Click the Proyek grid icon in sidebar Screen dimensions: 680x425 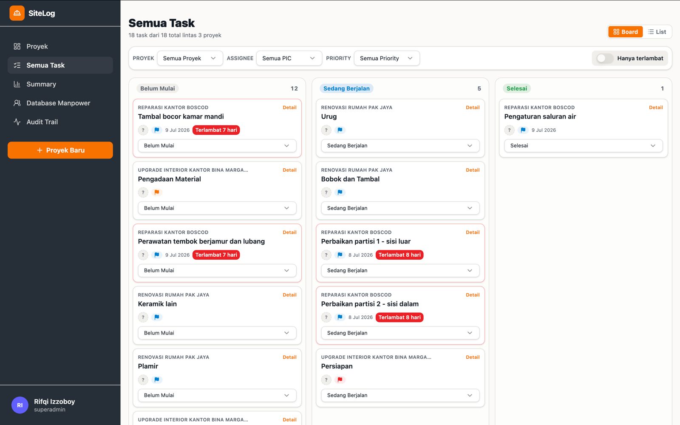tap(17, 46)
